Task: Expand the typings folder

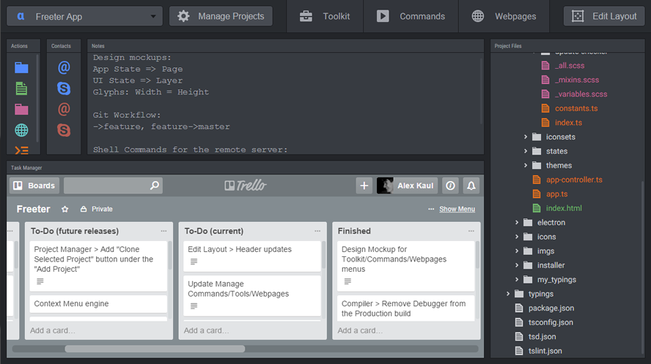Action: (508, 294)
